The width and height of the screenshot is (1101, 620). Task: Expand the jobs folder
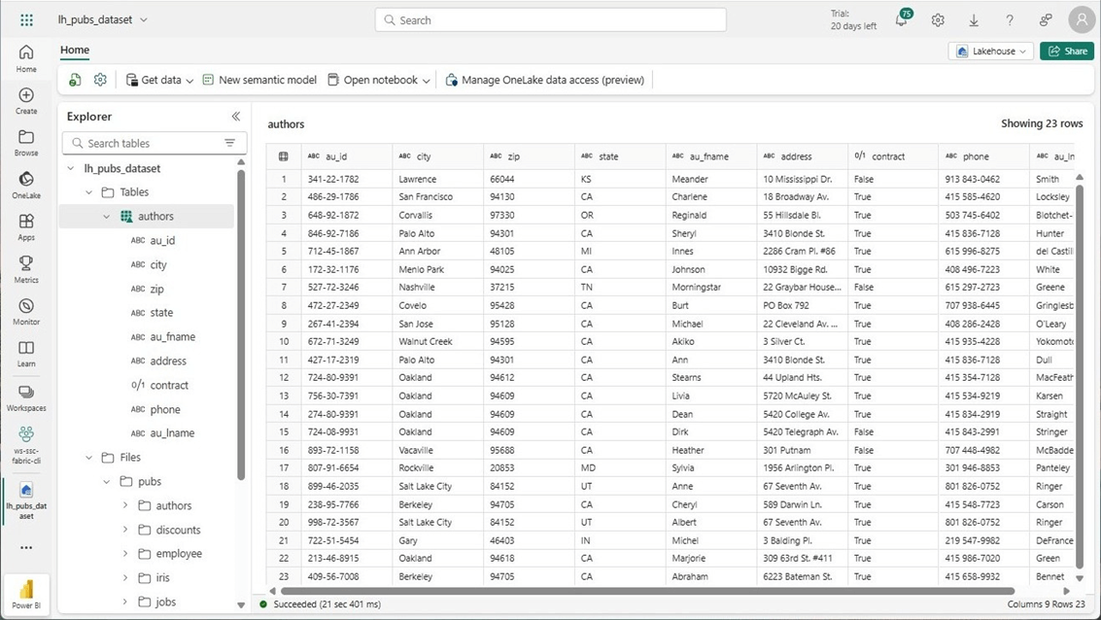pos(125,602)
